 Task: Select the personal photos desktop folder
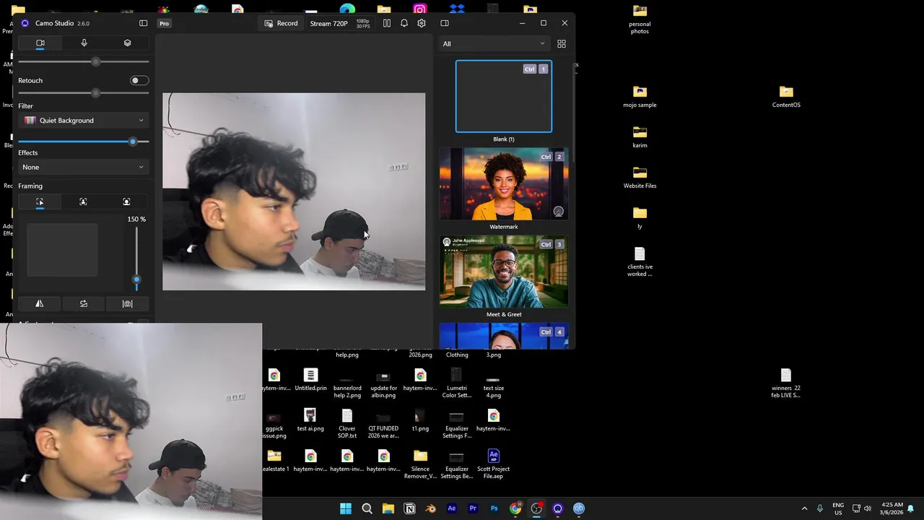(640, 19)
